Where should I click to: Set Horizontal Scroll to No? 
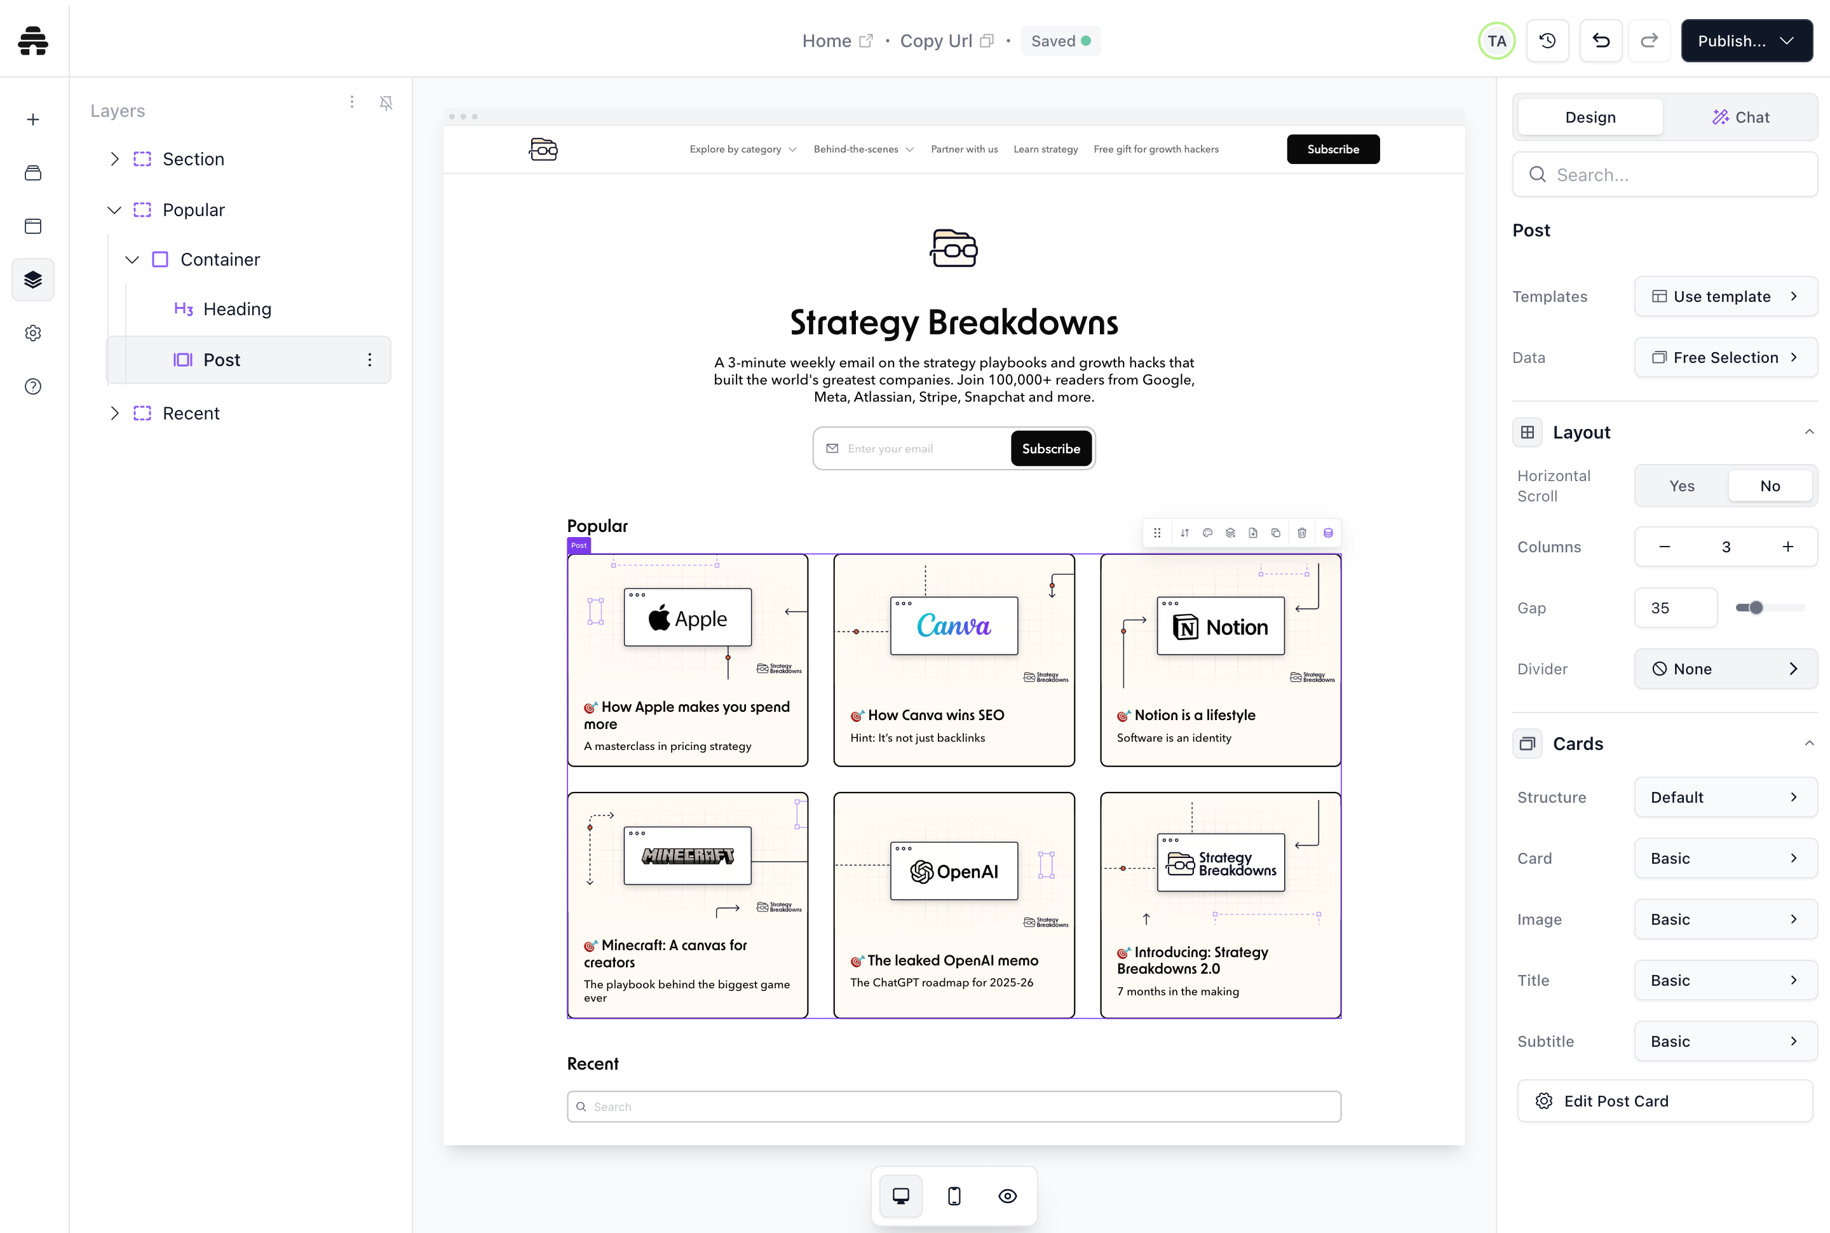(1770, 486)
